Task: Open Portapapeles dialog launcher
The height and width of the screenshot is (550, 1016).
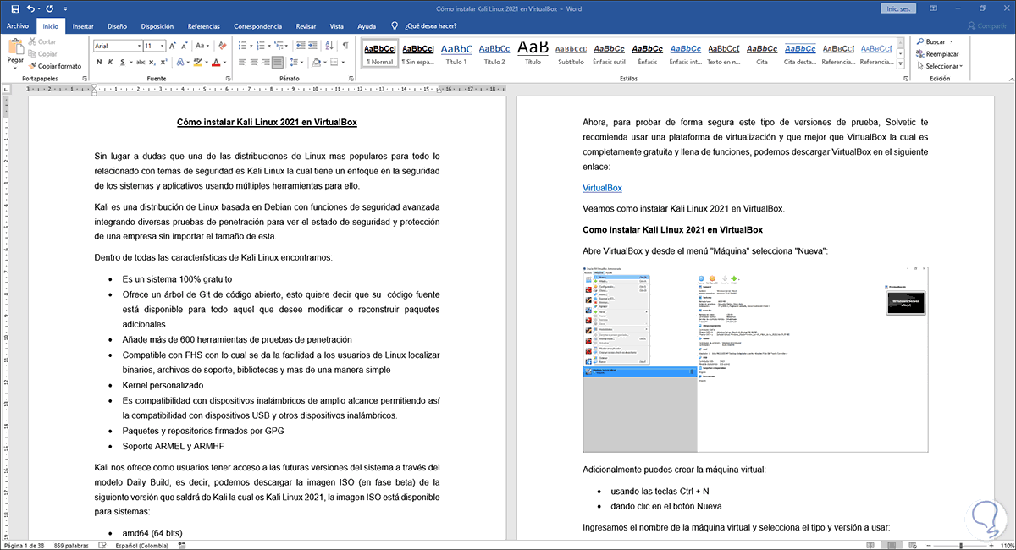Action: pyautogui.click(x=85, y=79)
